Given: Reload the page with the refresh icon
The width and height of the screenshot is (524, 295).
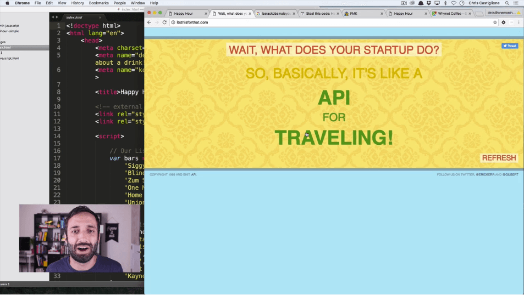Looking at the screenshot, I should (x=164, y=22).
